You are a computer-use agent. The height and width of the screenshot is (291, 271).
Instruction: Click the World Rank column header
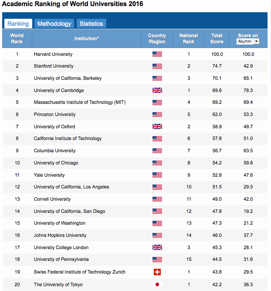pos(17,38)
